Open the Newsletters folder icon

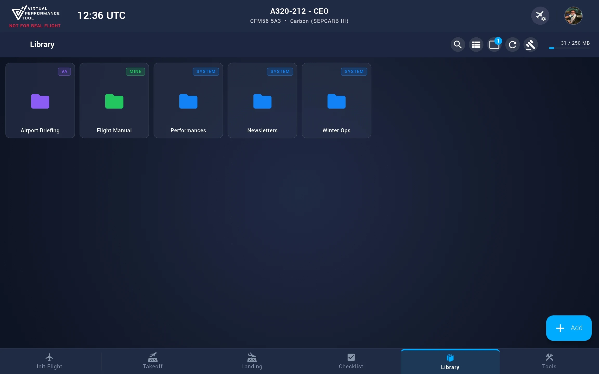262,101
